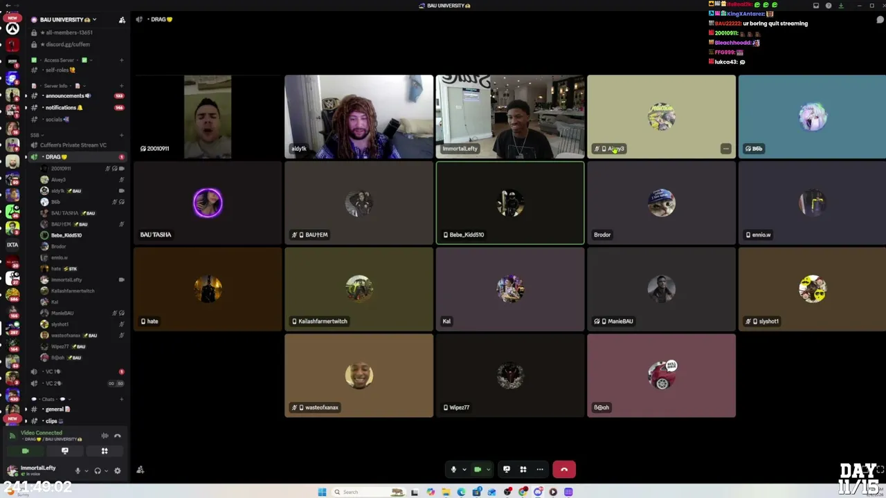Select Bebe_Kidd510 in voice member list
The height and width of the screenshot is (498, 886).
(x=82, y=235)
